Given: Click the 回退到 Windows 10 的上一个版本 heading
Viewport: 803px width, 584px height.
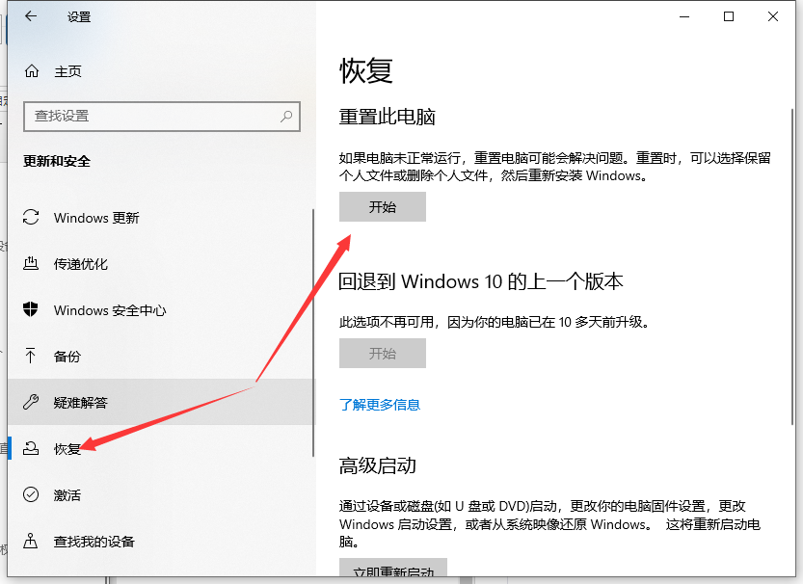Looking at the screenshot, I should [x=480, y=281].
